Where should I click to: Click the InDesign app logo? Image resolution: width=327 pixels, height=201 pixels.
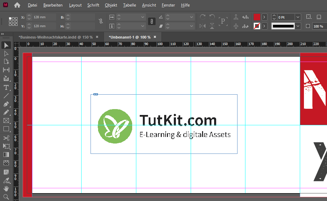point(6,5)
